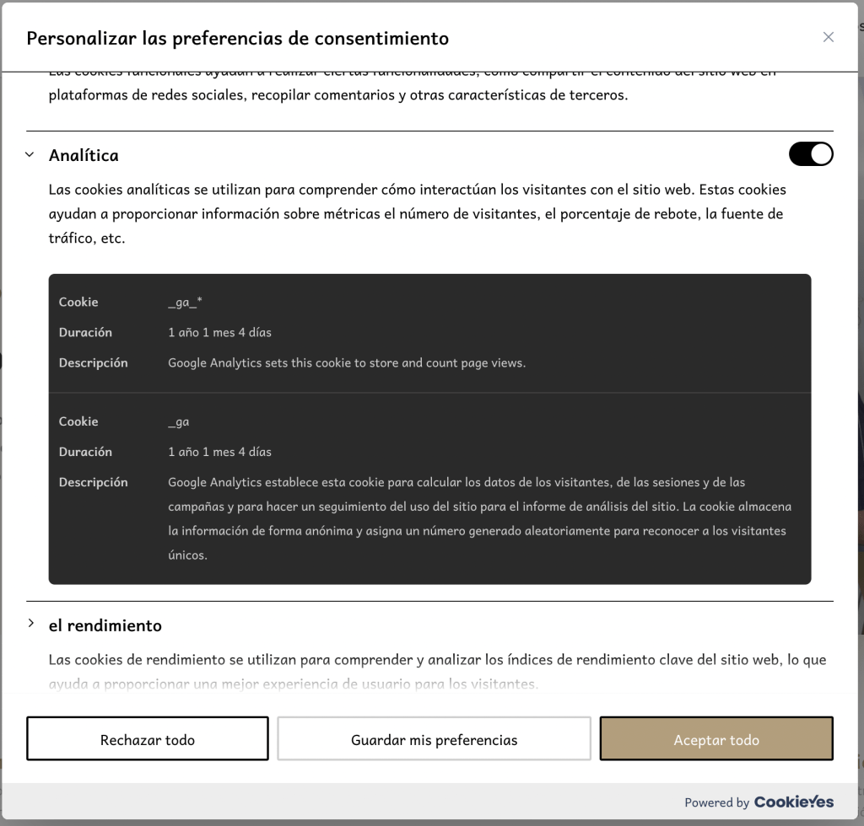Select the _ga cookie name value

pyautogui.click(x=179, y=422)
